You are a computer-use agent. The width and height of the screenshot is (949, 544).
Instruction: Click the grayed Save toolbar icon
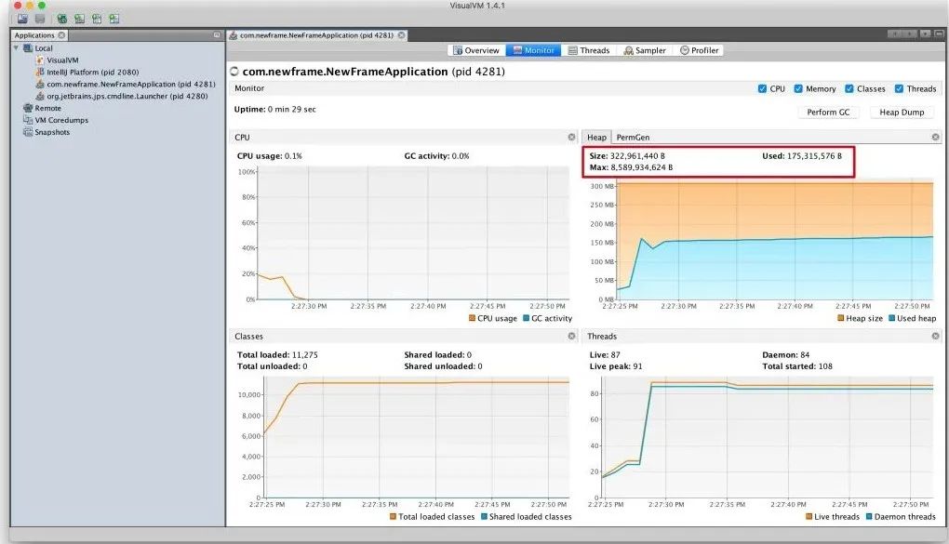tap(40, 19)
